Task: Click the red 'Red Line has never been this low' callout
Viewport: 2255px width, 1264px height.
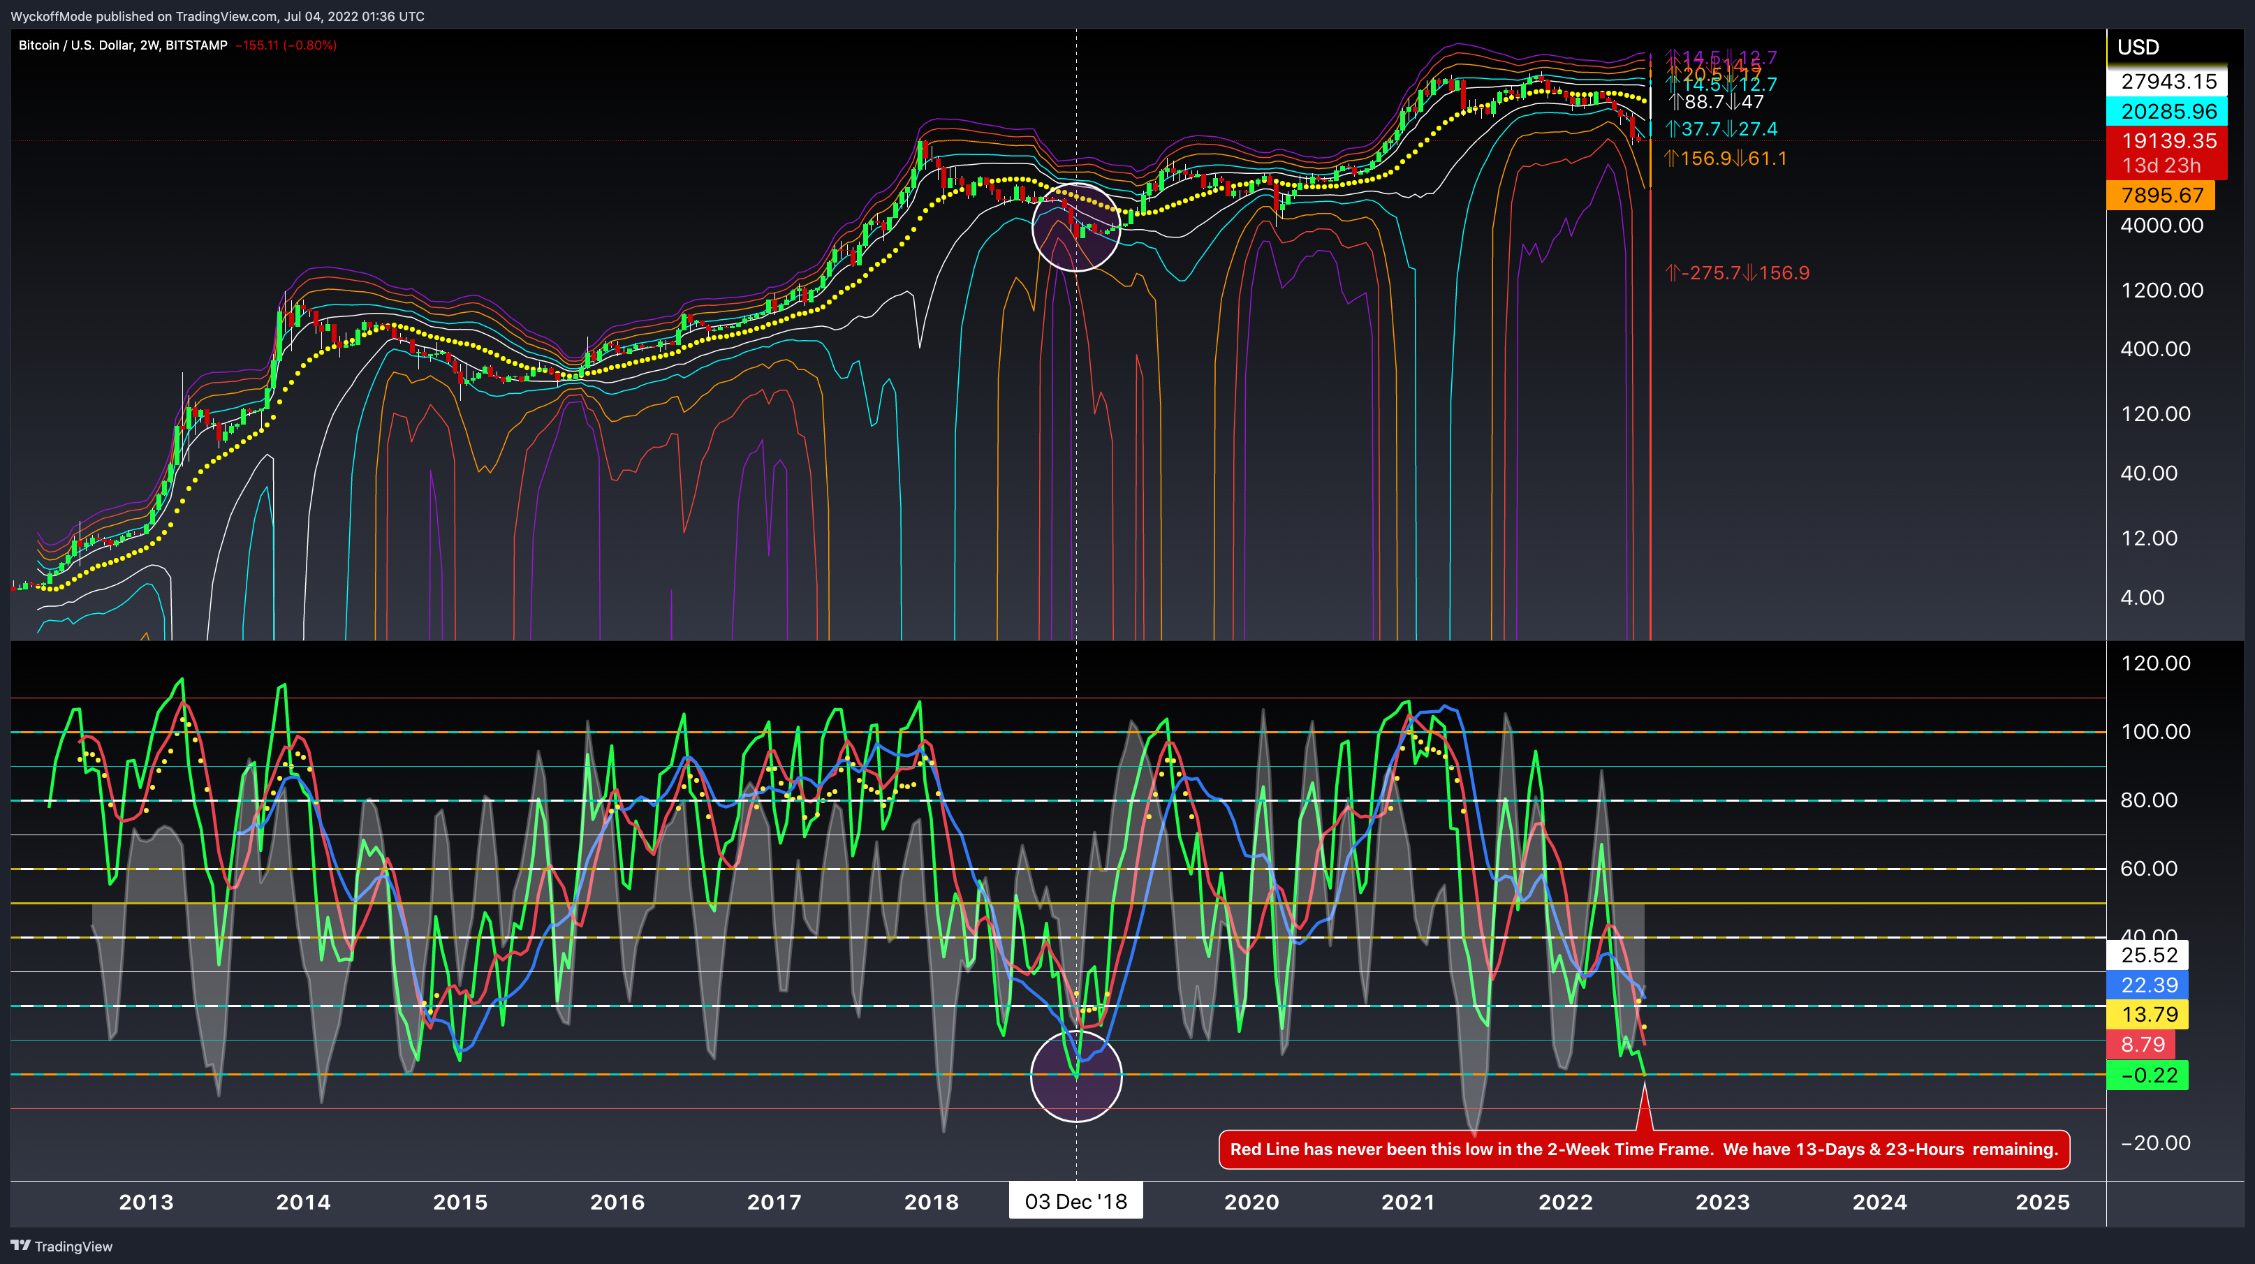Action: click(1644, 1149)
